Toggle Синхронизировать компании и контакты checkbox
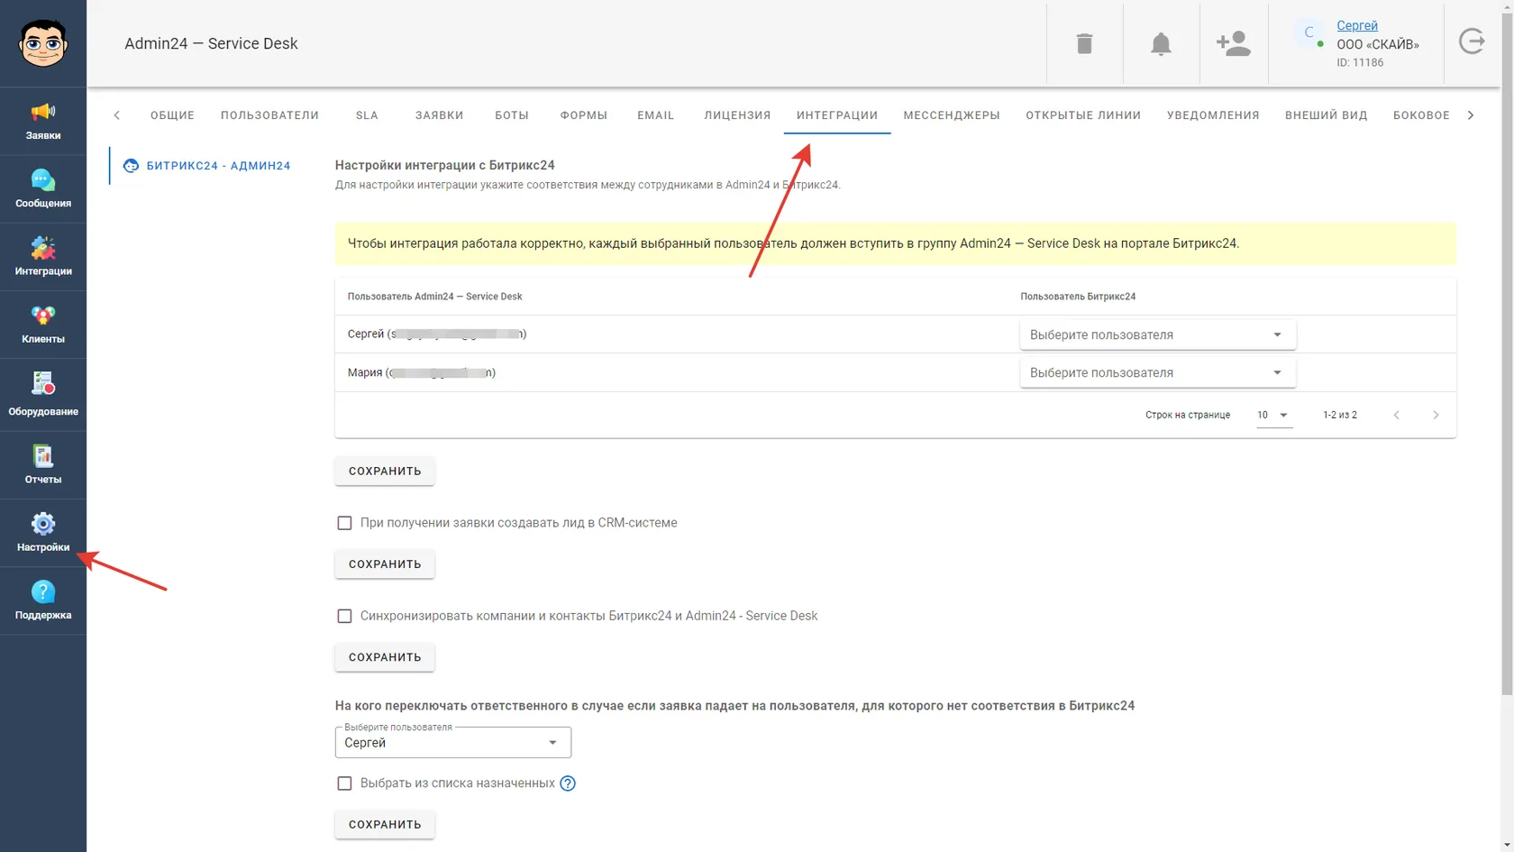Screen dimensions: 1514x852 click(x=344, y=616)
